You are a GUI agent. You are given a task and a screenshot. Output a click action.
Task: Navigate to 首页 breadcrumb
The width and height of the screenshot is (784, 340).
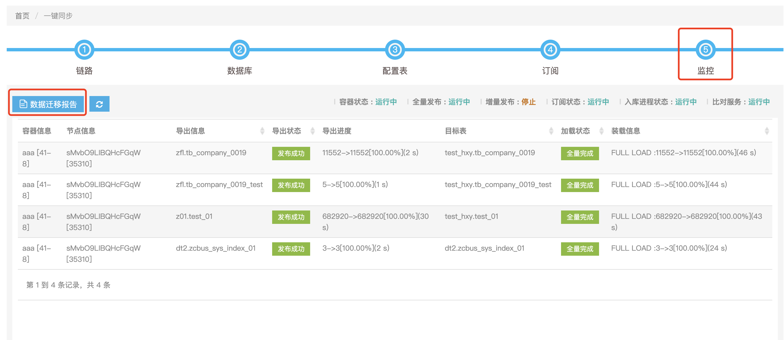tap(22, 16)
